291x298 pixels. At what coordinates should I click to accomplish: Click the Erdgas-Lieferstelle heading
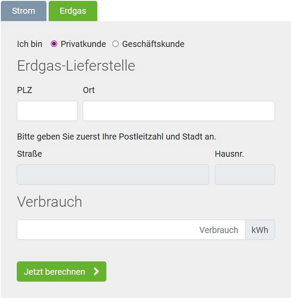point(76,66)
